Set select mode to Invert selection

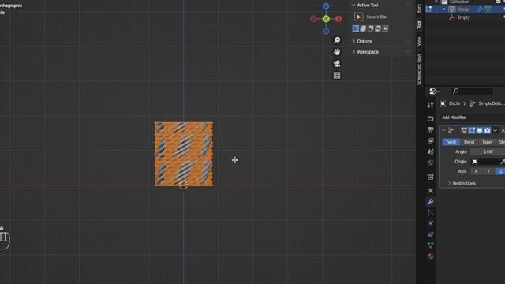(378, 28)
